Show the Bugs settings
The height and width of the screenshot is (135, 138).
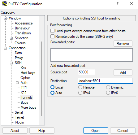pyautogui.click(x=24, y=102)
